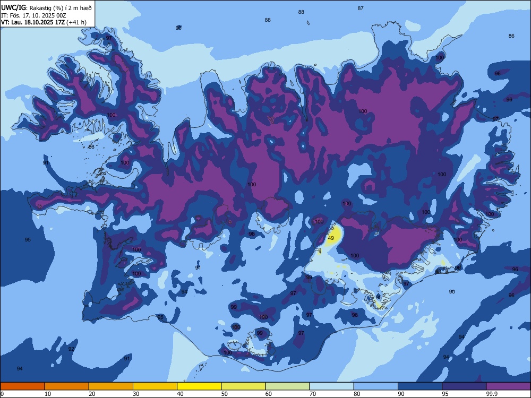Select the golden 30–40 color scale swatch

155,386
